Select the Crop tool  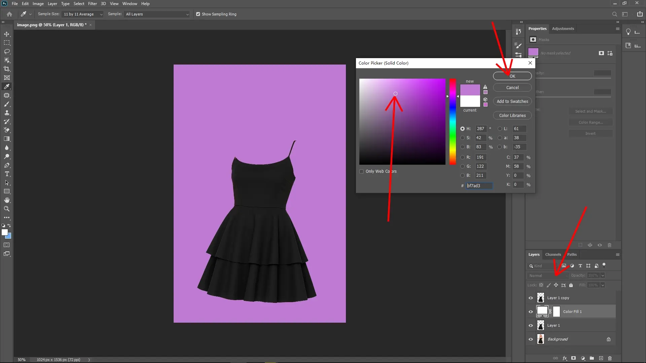[x=7, y=69]
